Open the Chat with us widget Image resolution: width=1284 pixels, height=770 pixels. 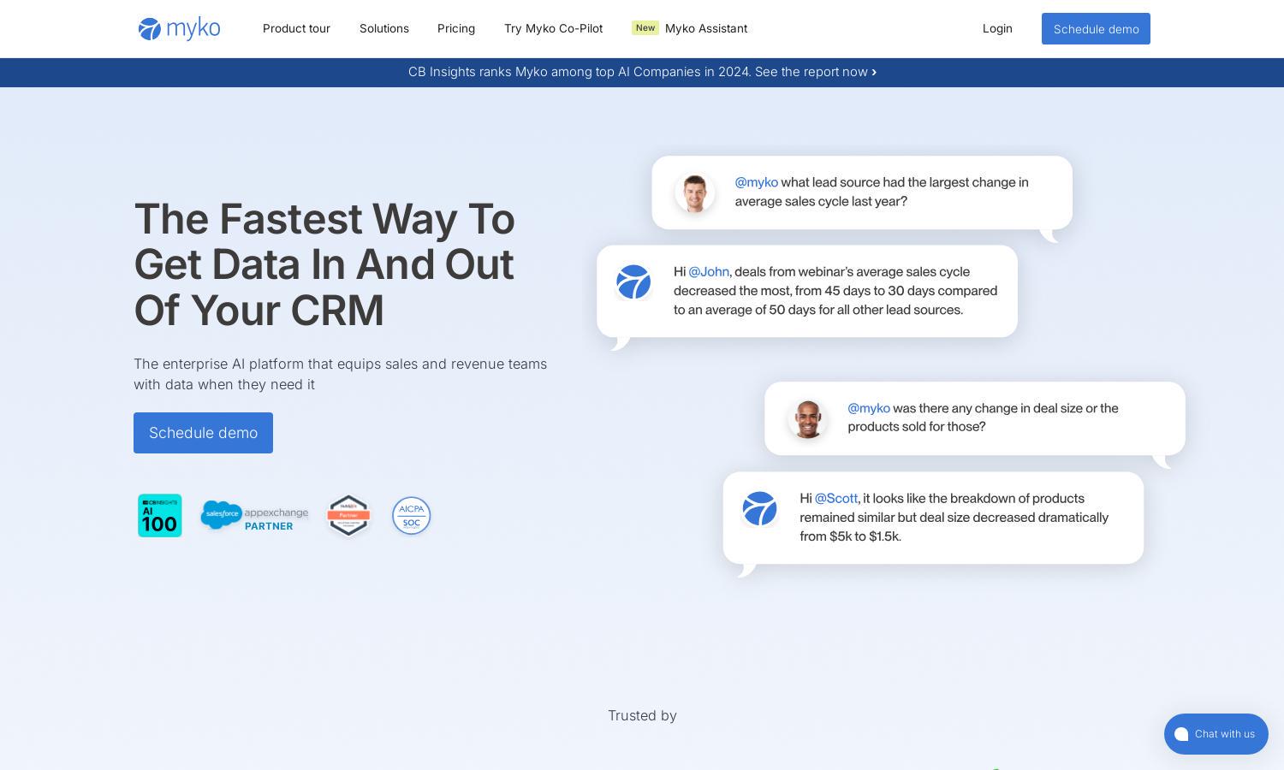point(1216,734)
